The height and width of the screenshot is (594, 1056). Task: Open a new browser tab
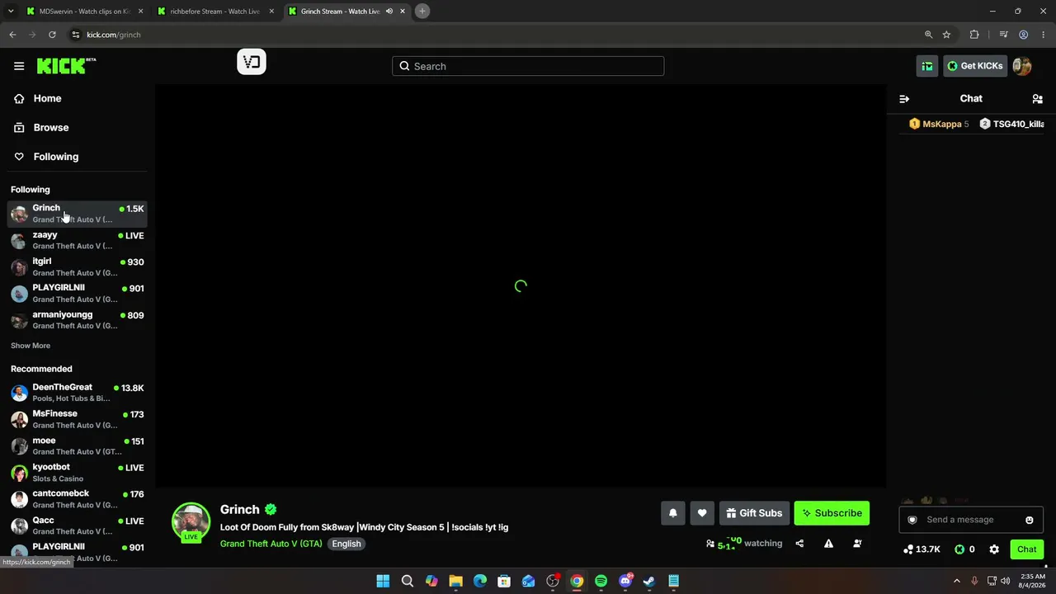point(422,12)
